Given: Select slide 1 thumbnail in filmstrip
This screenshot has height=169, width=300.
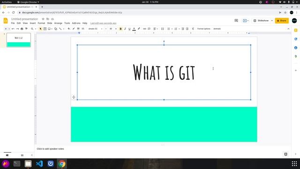Looking at the screenshot, I should click(x=19, y=40).
